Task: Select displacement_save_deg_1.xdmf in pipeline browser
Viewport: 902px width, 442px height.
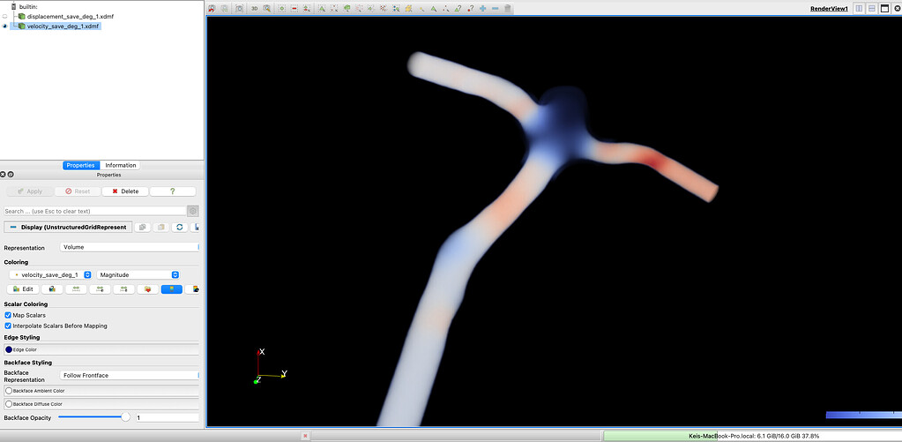Action: [71, 17]
